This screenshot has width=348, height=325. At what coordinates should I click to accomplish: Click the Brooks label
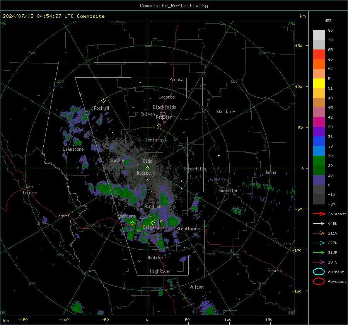[275, 271]
